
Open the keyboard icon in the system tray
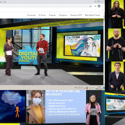coord(79,88)
